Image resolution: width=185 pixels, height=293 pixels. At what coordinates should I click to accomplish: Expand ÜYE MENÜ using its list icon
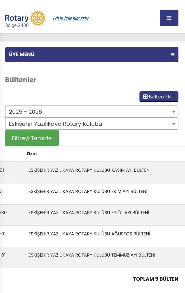click(173, 55)
